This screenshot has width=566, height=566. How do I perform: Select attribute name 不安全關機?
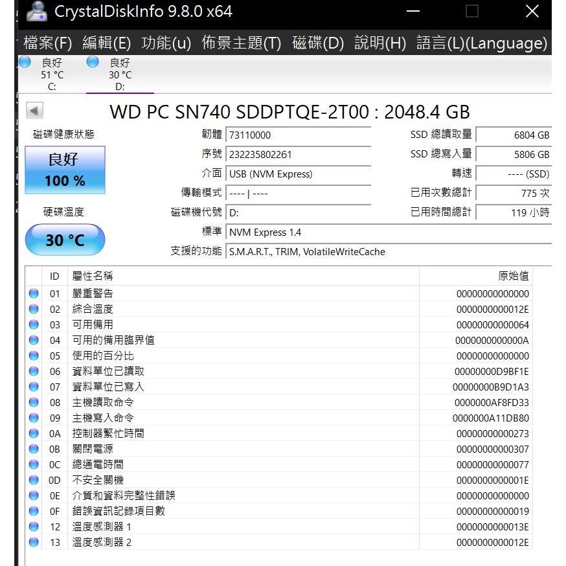(x=98, y=480)
